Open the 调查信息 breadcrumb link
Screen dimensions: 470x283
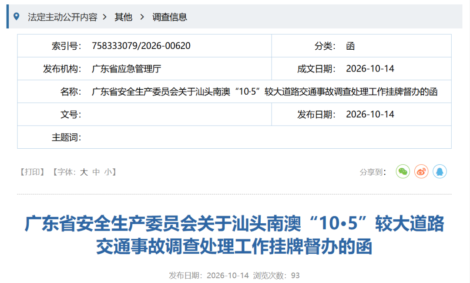[170, 17]
